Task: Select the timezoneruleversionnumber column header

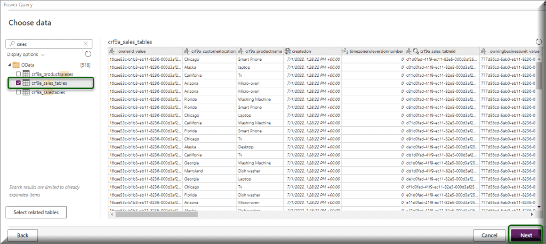Action: tap(373, 51)
